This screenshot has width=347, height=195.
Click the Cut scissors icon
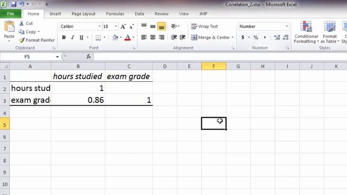[x=22, y=23]
